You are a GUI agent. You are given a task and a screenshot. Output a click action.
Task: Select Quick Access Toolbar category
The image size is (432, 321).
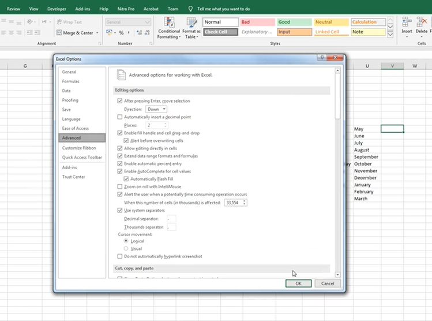click(x=82, y=157)
